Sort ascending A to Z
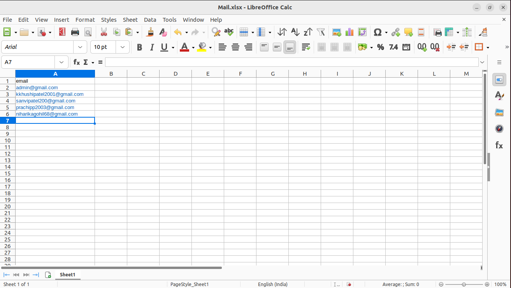 point(295,32)
